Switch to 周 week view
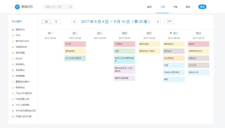Screen dimensions: 225x128 point(46,22)
